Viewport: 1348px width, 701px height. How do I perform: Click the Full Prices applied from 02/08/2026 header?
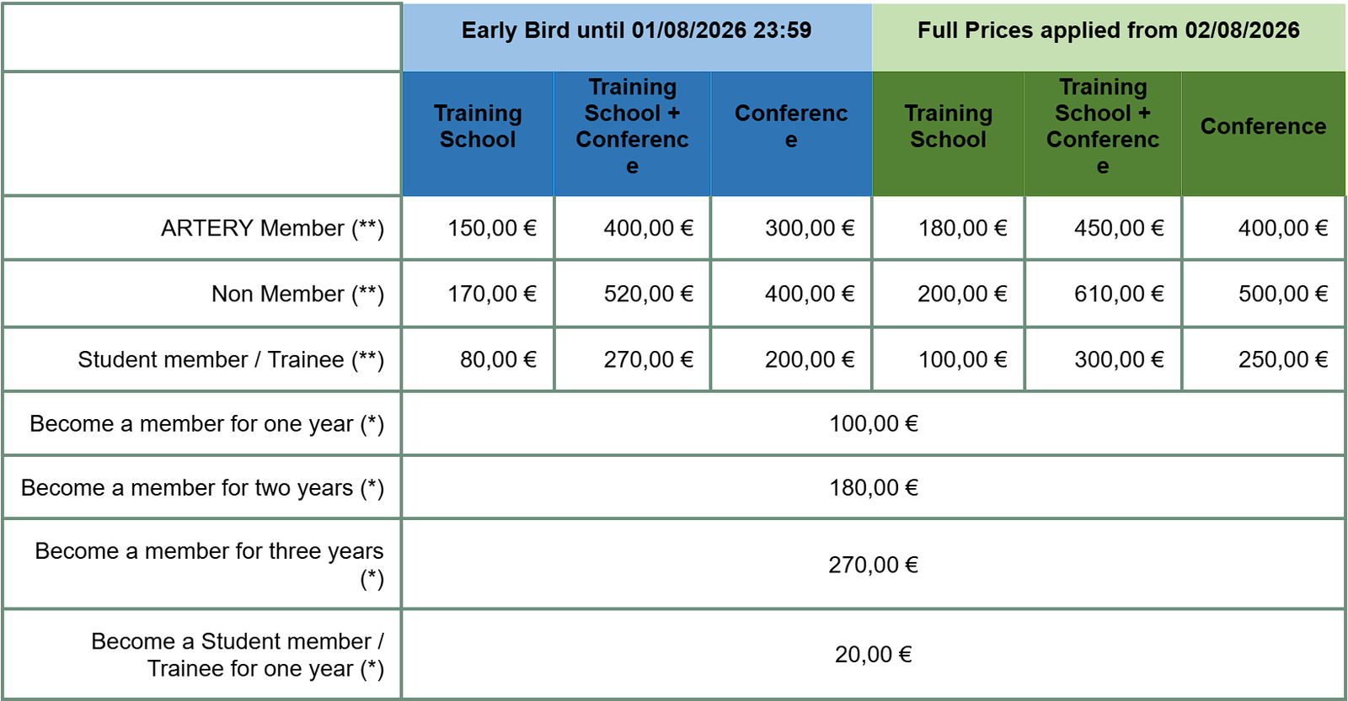(x=1108, y=31)
